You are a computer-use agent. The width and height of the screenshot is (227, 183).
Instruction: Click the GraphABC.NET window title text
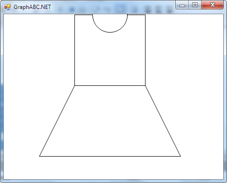(32, 7)
